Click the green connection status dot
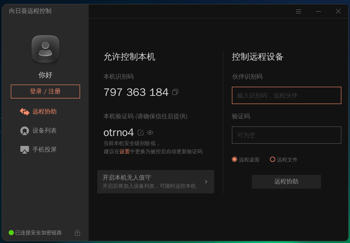 pos(11,233)
